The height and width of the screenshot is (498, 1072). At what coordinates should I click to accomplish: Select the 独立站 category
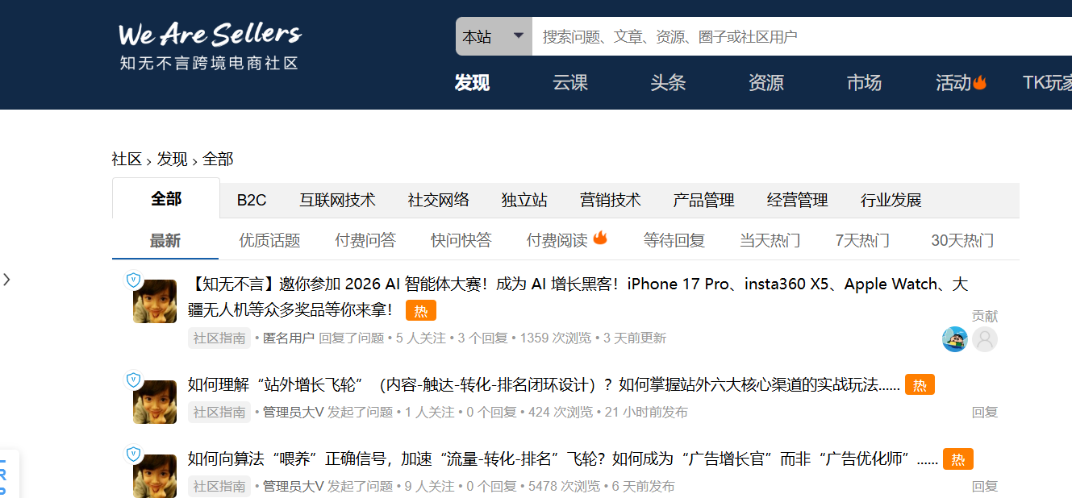524,200
